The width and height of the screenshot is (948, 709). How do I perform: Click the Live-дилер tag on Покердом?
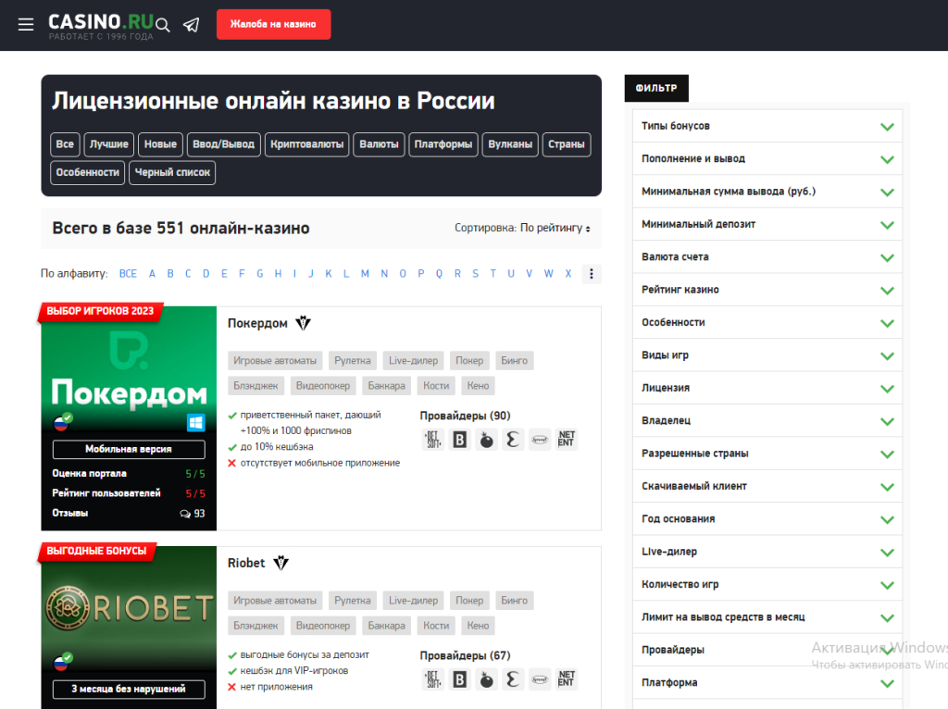[414, 361]
